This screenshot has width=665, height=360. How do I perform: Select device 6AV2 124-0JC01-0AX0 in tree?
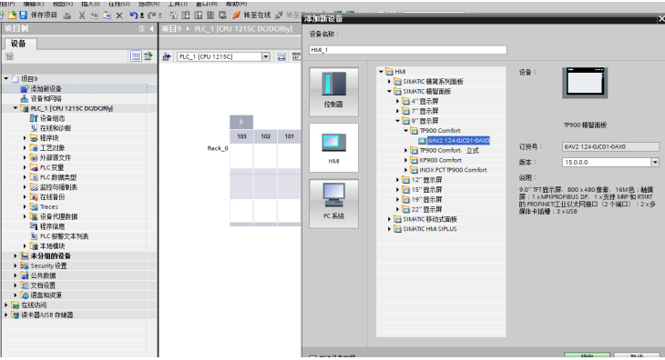coord(458,140)
